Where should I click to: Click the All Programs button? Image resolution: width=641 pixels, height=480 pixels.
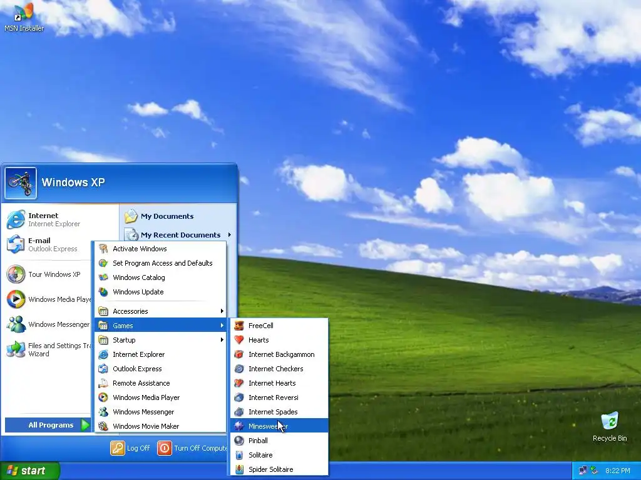(x=48, y=425)
